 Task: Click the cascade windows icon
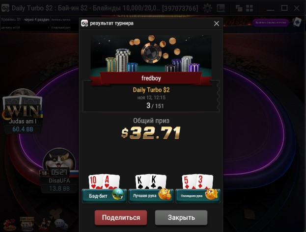(x=239, y=8)
